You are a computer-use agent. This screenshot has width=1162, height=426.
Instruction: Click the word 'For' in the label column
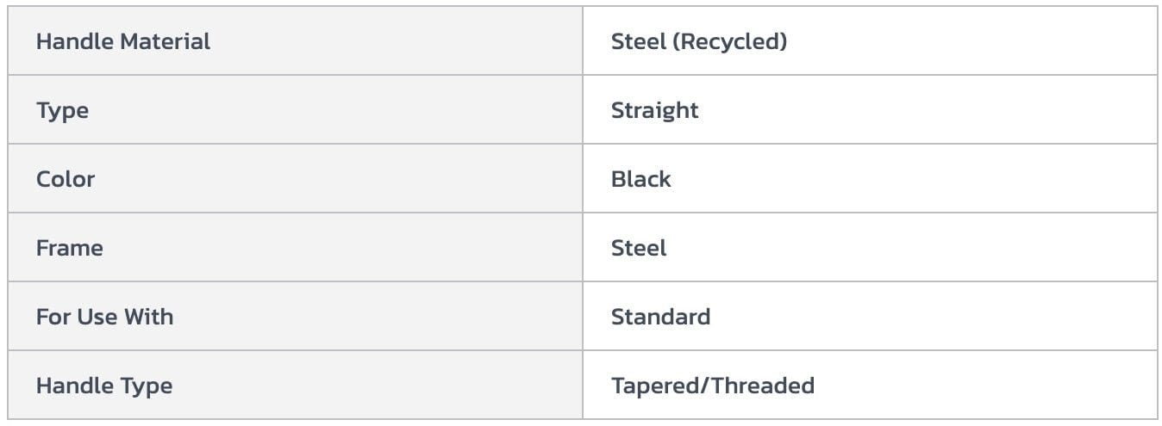tap(50, 317)
